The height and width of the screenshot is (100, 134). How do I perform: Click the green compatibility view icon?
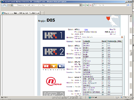click(84, 5)
